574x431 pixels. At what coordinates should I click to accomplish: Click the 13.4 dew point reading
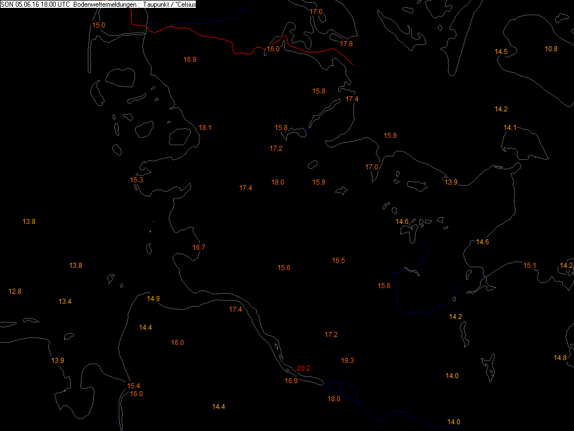[x=65, y=302]
